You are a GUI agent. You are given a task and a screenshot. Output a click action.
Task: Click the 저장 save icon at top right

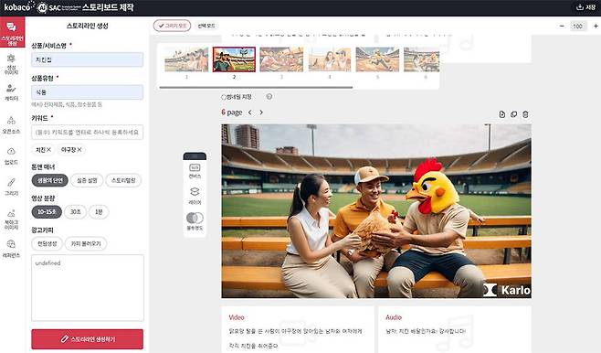click(x=580, y=7)
